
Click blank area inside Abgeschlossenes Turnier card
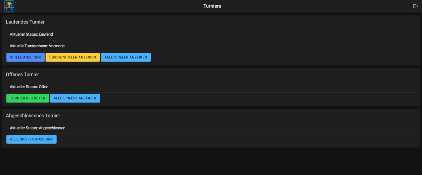point(246,139)
